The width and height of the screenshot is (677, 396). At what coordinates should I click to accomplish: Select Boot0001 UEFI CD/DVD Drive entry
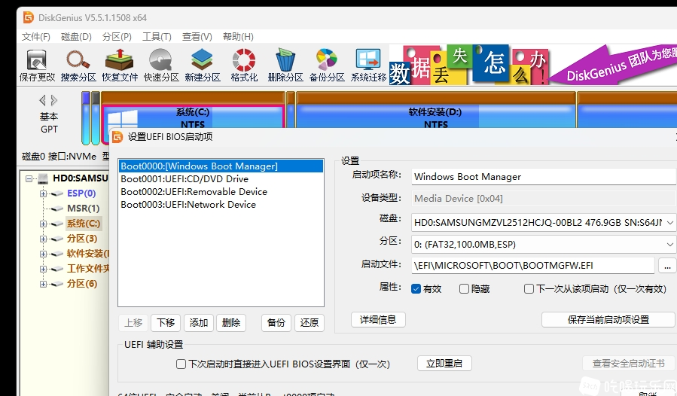click(x=221, y=178)
